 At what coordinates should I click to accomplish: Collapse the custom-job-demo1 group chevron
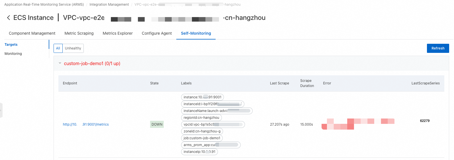60,63
